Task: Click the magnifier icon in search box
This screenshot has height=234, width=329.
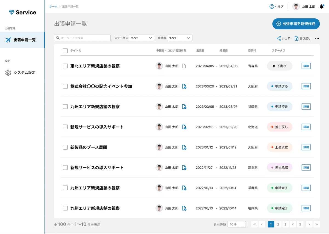Action: 58,38
